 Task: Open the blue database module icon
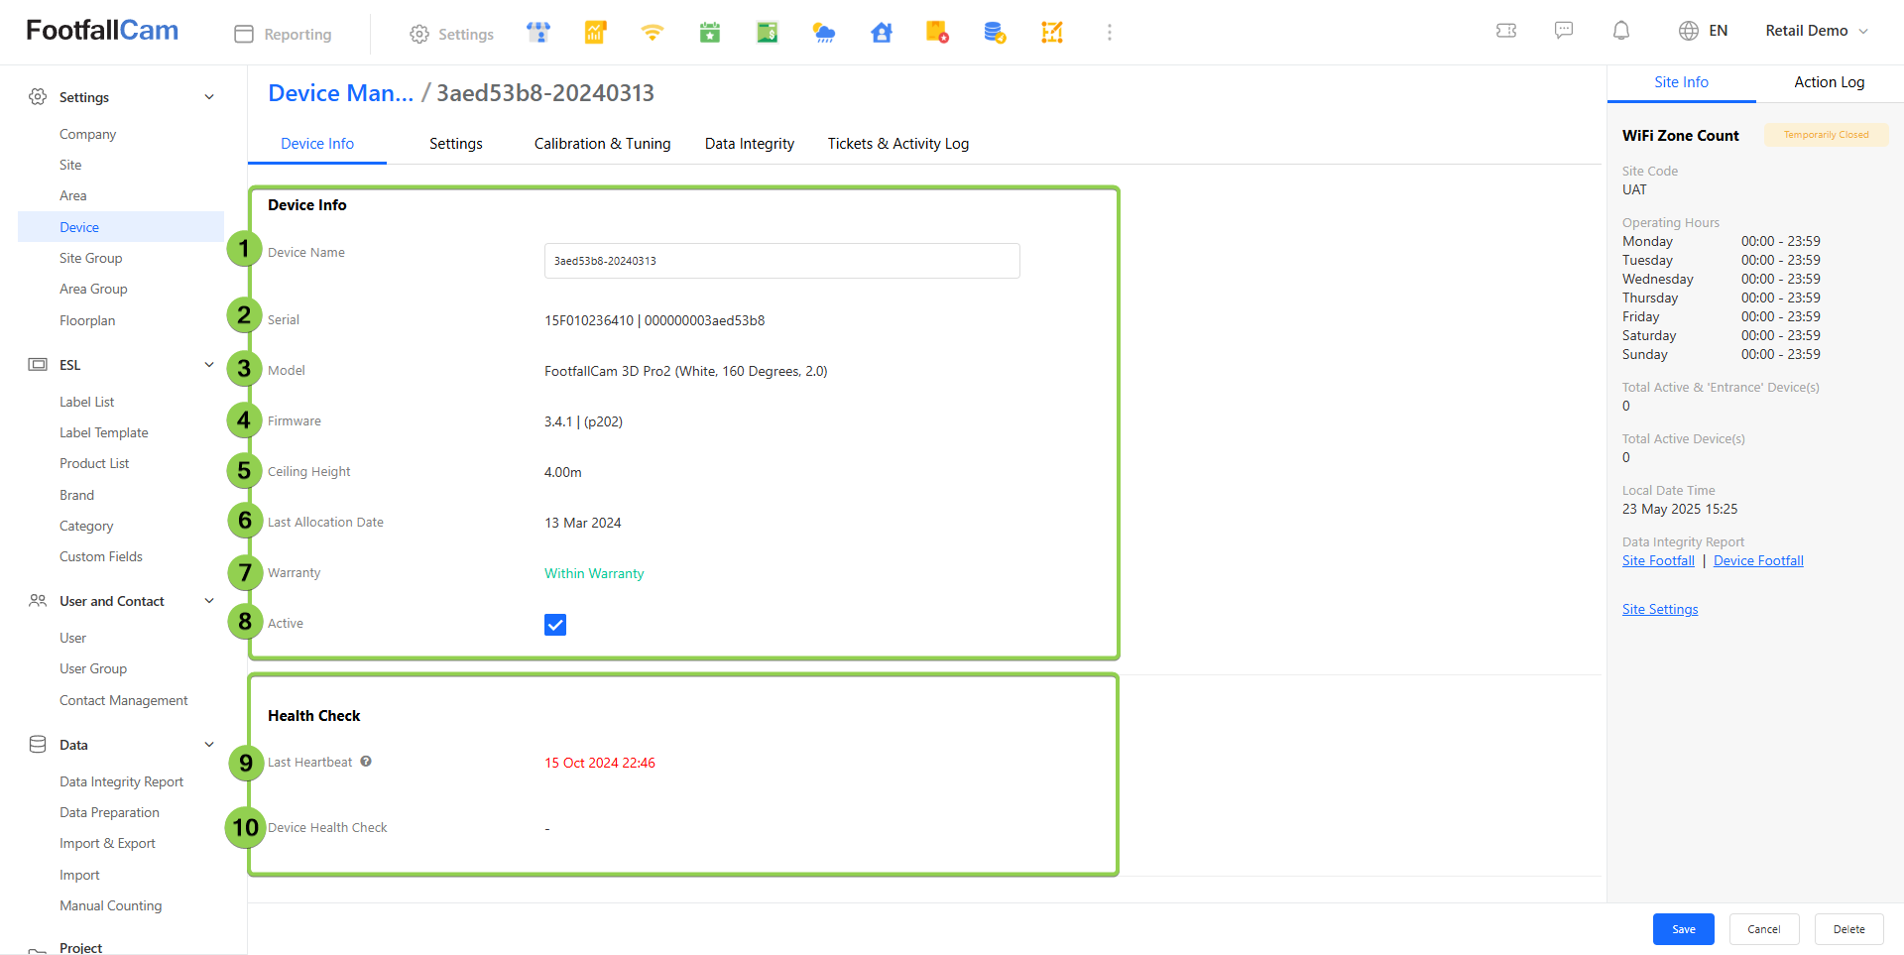pos(995,33)
